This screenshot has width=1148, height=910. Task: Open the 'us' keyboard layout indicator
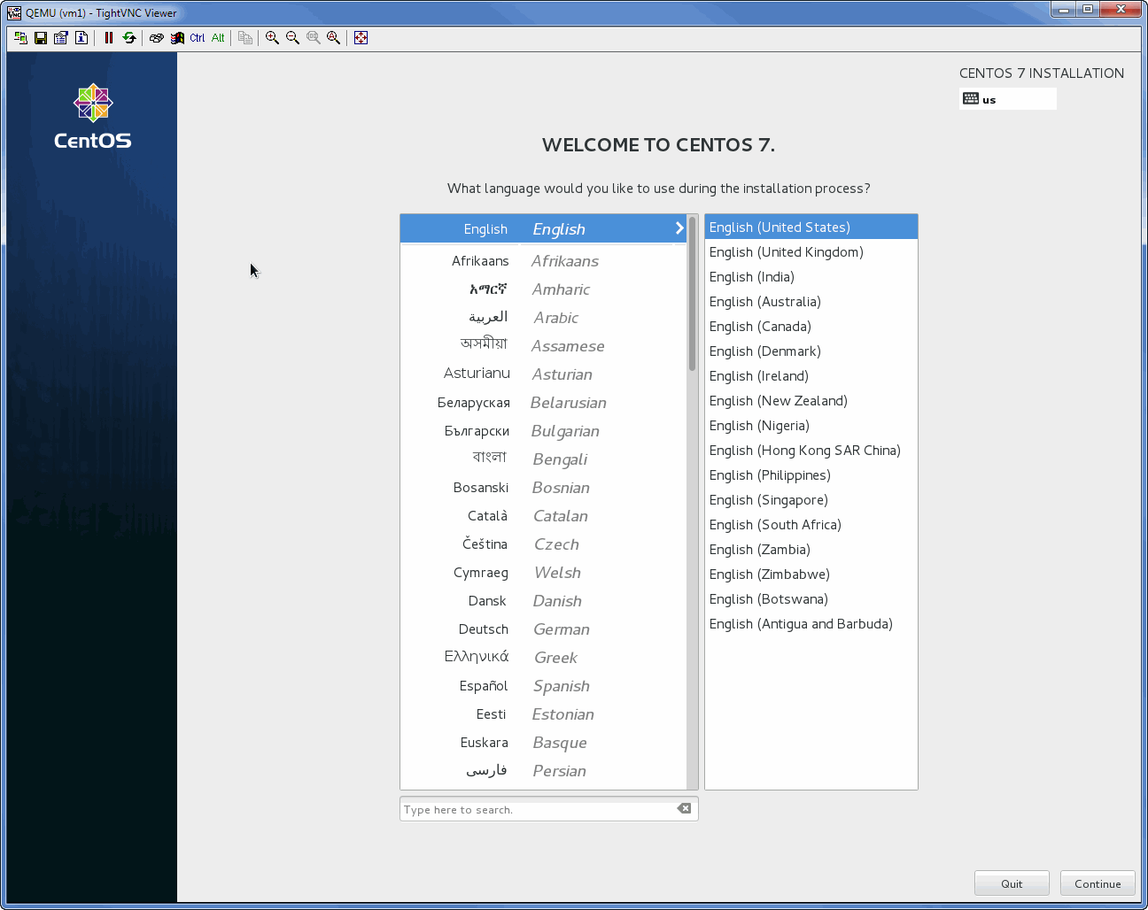pyautogui.click(x=1008, y=99)
